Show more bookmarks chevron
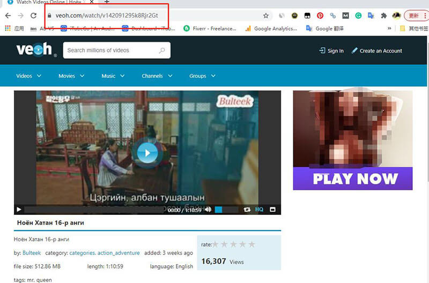This screenshot has height=283, width=429. click(389, 28)
